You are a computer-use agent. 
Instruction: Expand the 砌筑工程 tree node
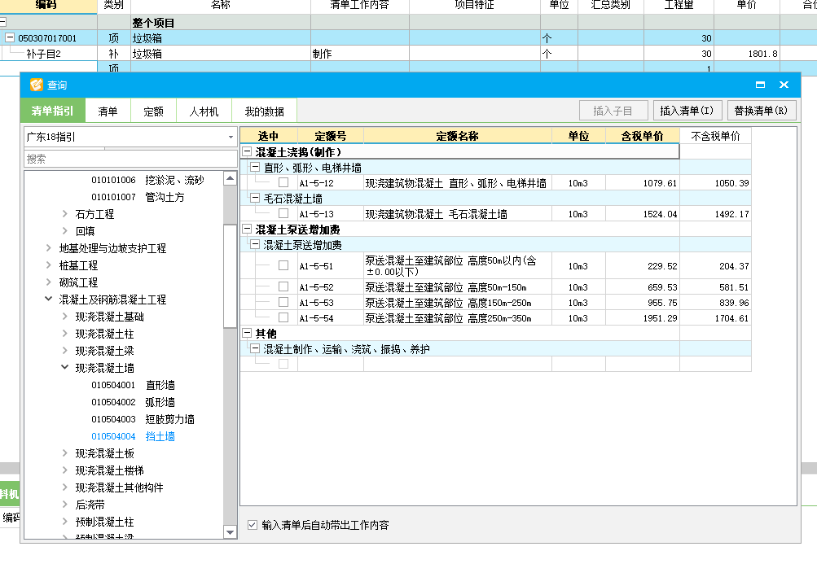pos(48,282)
